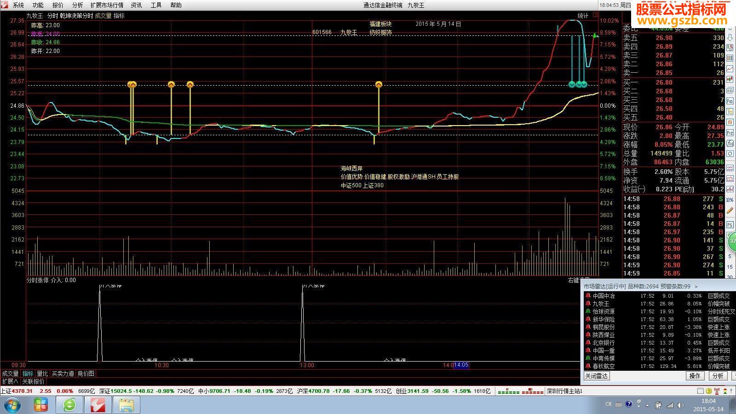Viewport: 736px width, 414px height.
Task: Click the 纺织服饰 industry link
Action: tap(380, 33)
